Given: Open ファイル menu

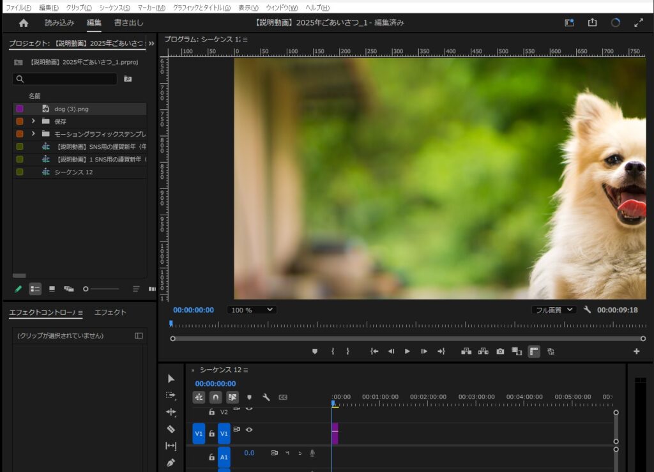Looking at the screenshot, I should [x=19, y=8].
